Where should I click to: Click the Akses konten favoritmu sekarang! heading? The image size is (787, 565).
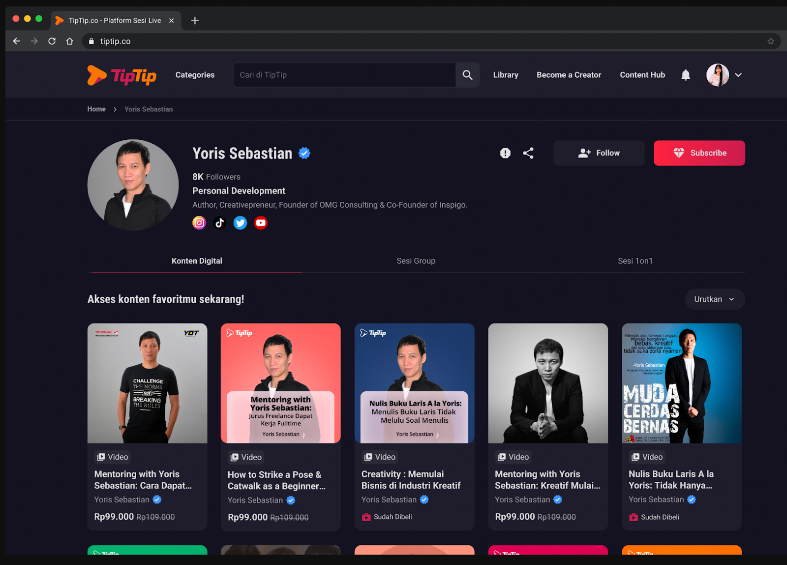tap(166, 299)
